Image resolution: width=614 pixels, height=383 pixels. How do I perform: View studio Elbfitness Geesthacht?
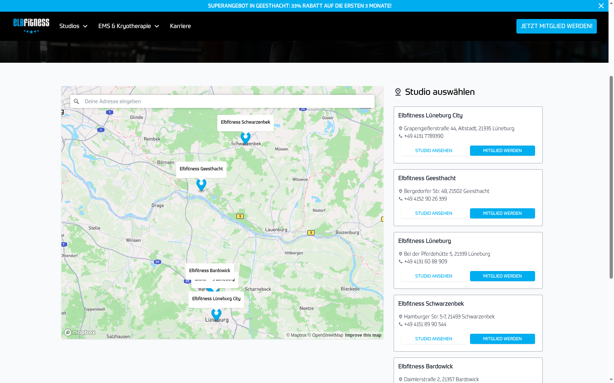click(433, 213)
